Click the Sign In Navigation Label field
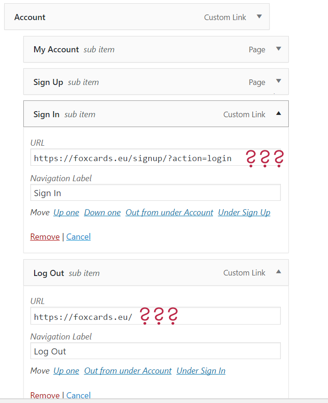 click(x=156, y=192)
